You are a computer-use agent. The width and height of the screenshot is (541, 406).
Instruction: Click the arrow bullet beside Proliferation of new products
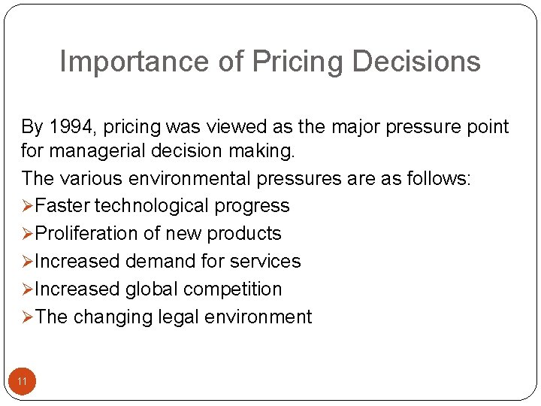click(28, 234)
